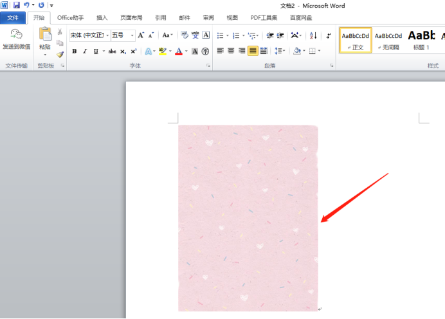Toggle the Justify alignment button
This screenshot has width=445, height=319.
253,51
